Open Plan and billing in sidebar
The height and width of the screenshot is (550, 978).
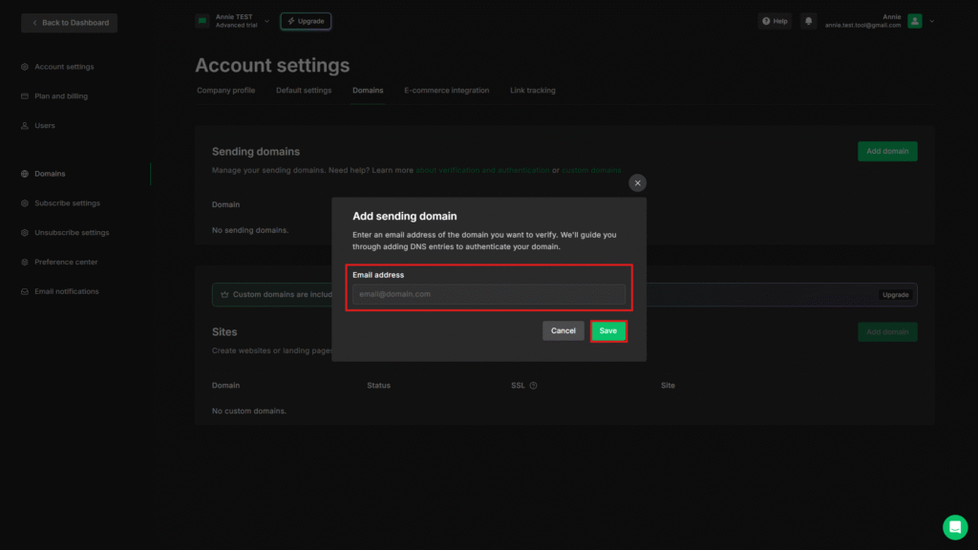coord(61,96)
